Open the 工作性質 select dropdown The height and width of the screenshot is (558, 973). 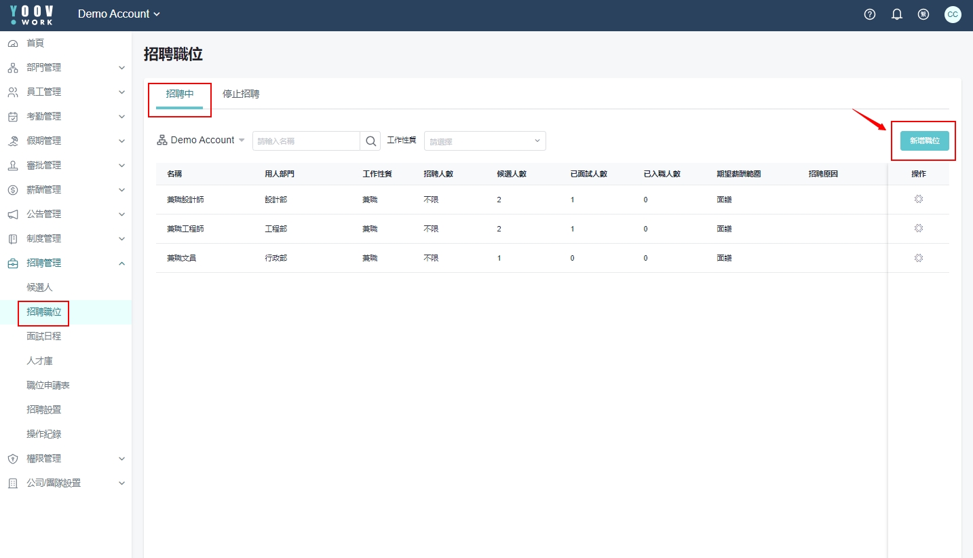pos(484,141)
